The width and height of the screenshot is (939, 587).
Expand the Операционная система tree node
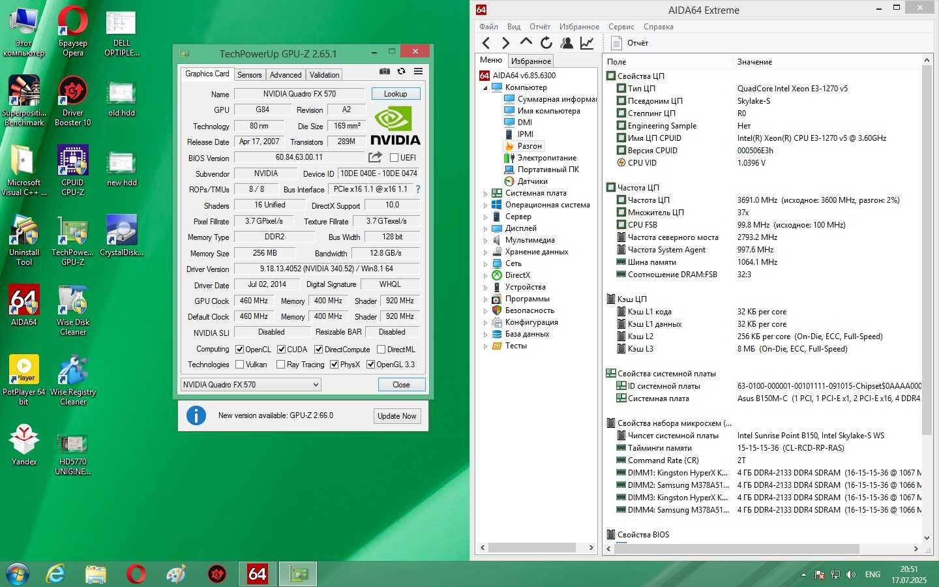point(485,205)
